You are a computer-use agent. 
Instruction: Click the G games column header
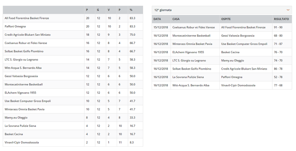98,10
